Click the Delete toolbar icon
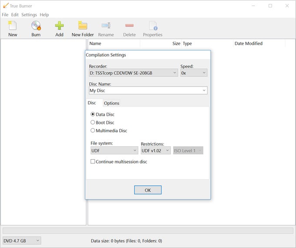Screen dimensions: 296x248 [129, 25]
